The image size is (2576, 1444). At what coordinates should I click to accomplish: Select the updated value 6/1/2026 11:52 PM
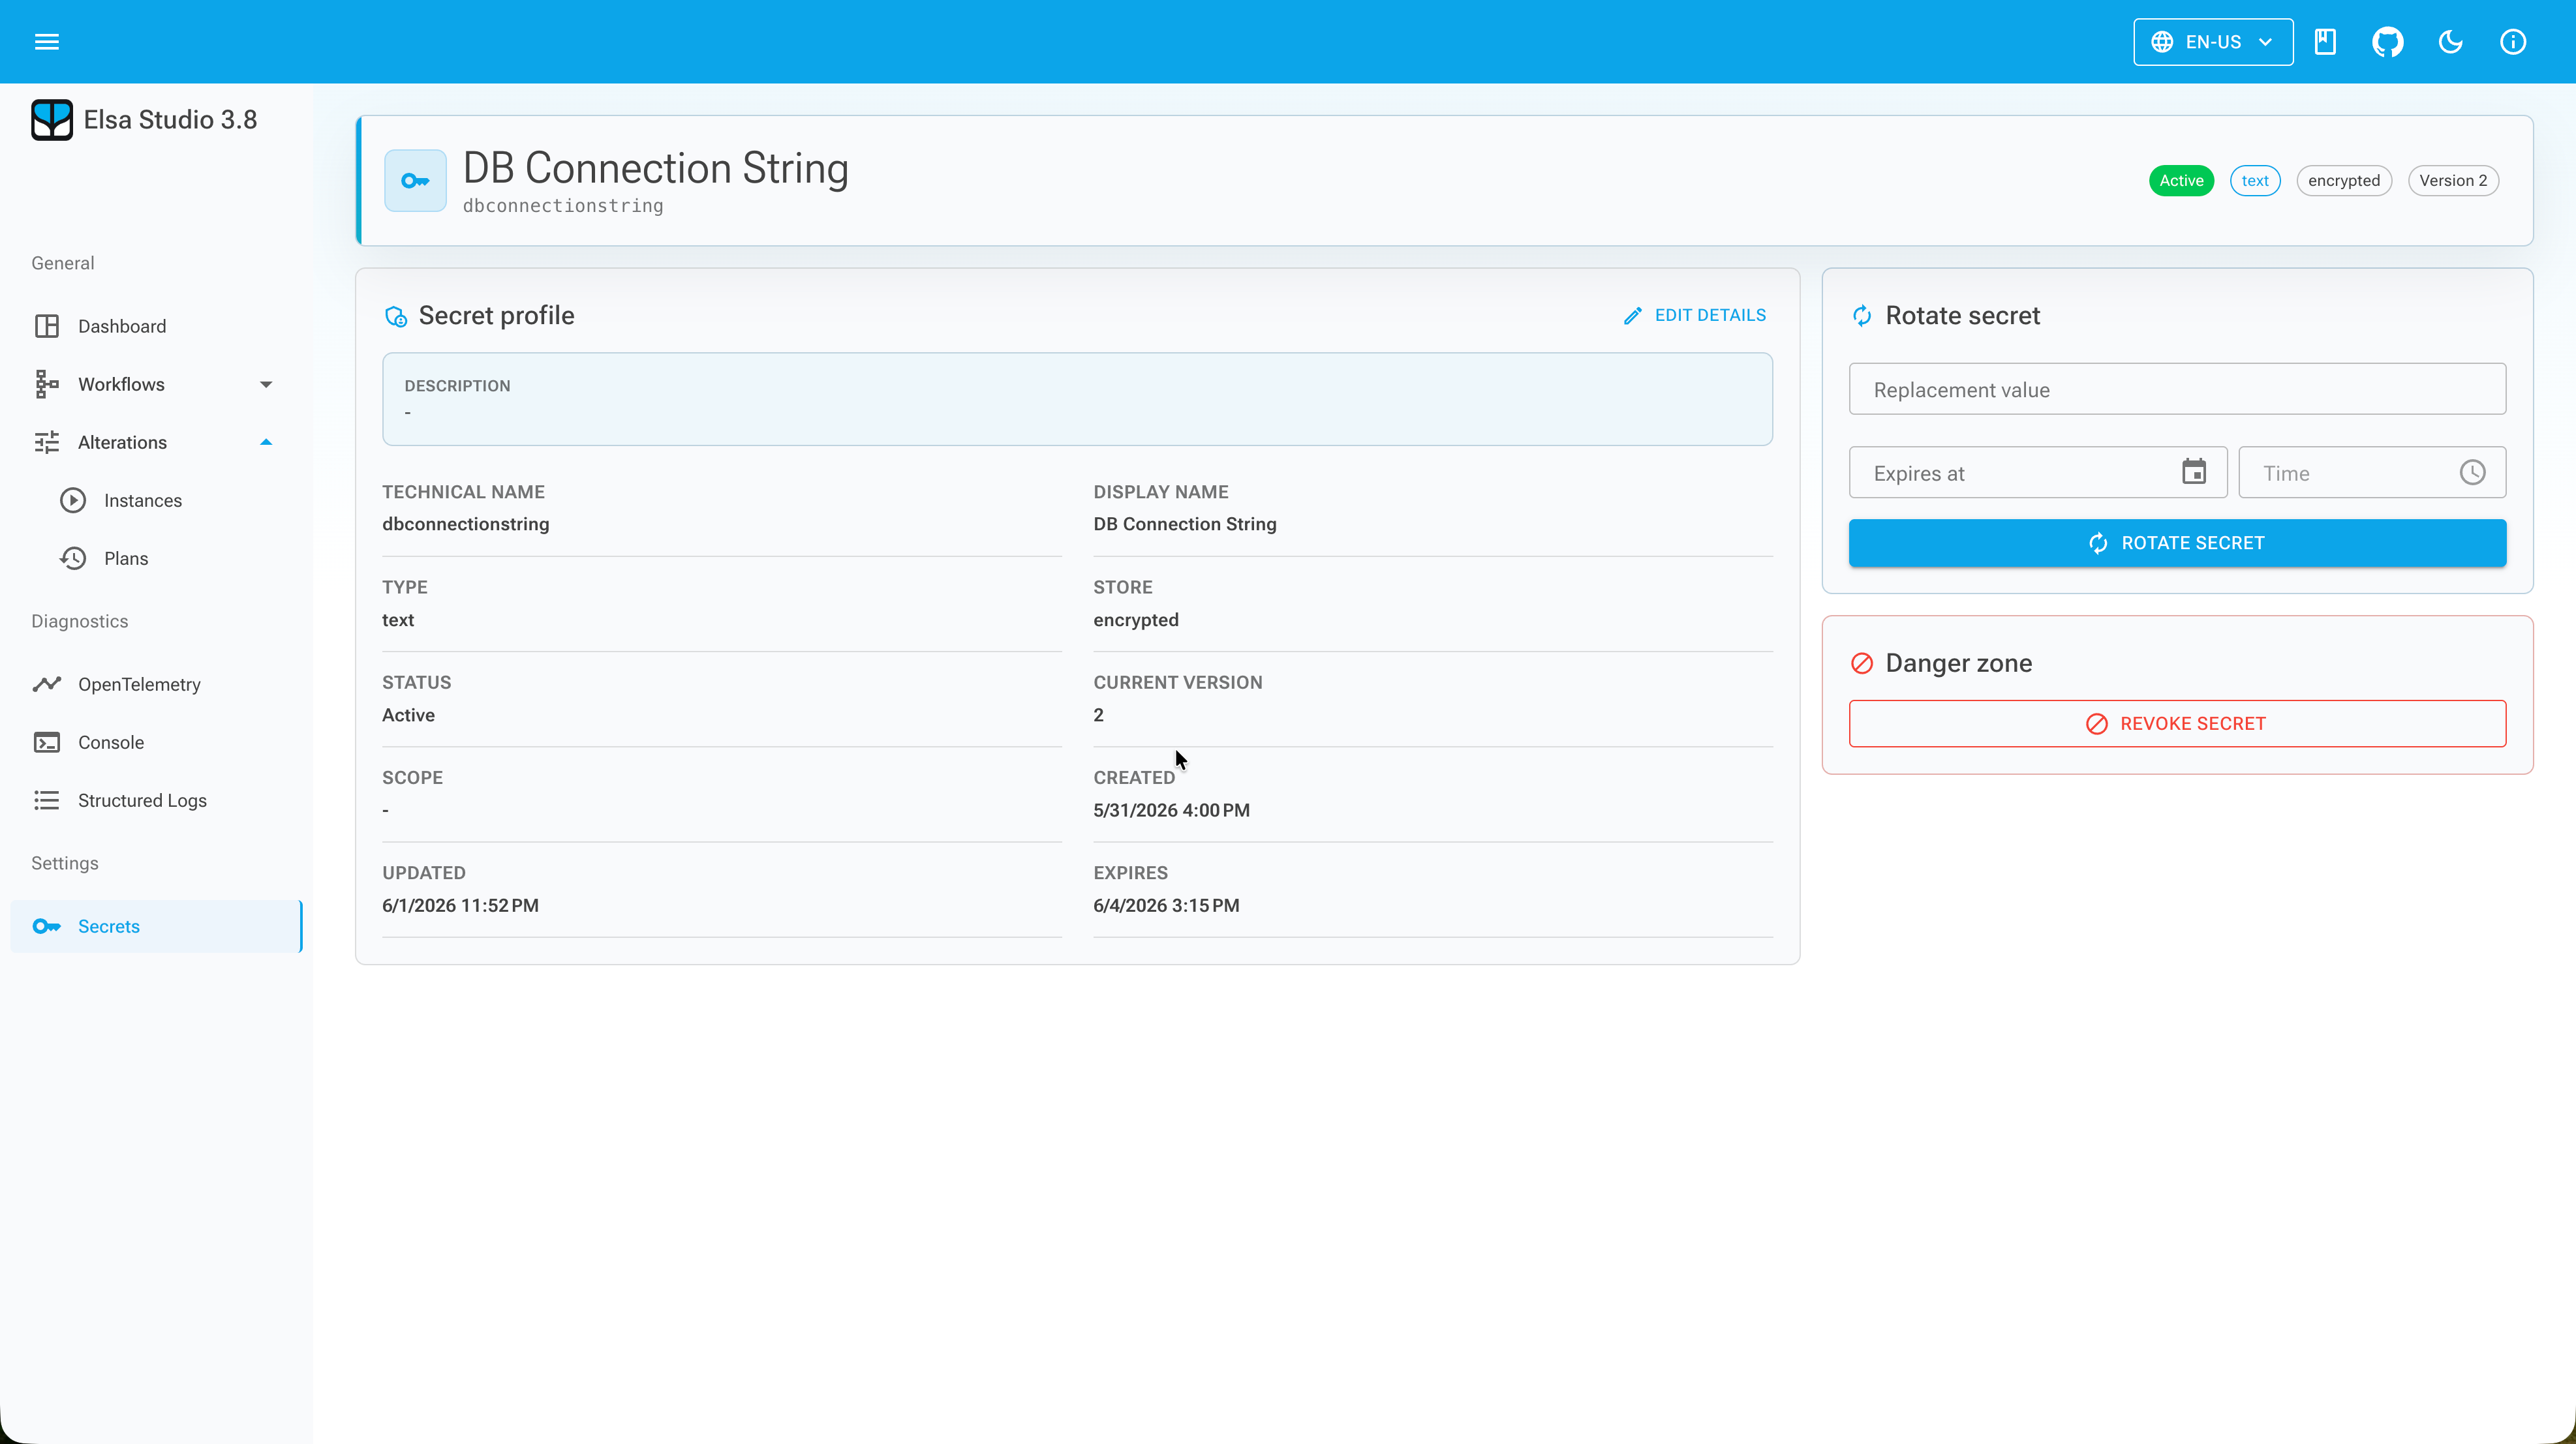(x=460, y=905)
